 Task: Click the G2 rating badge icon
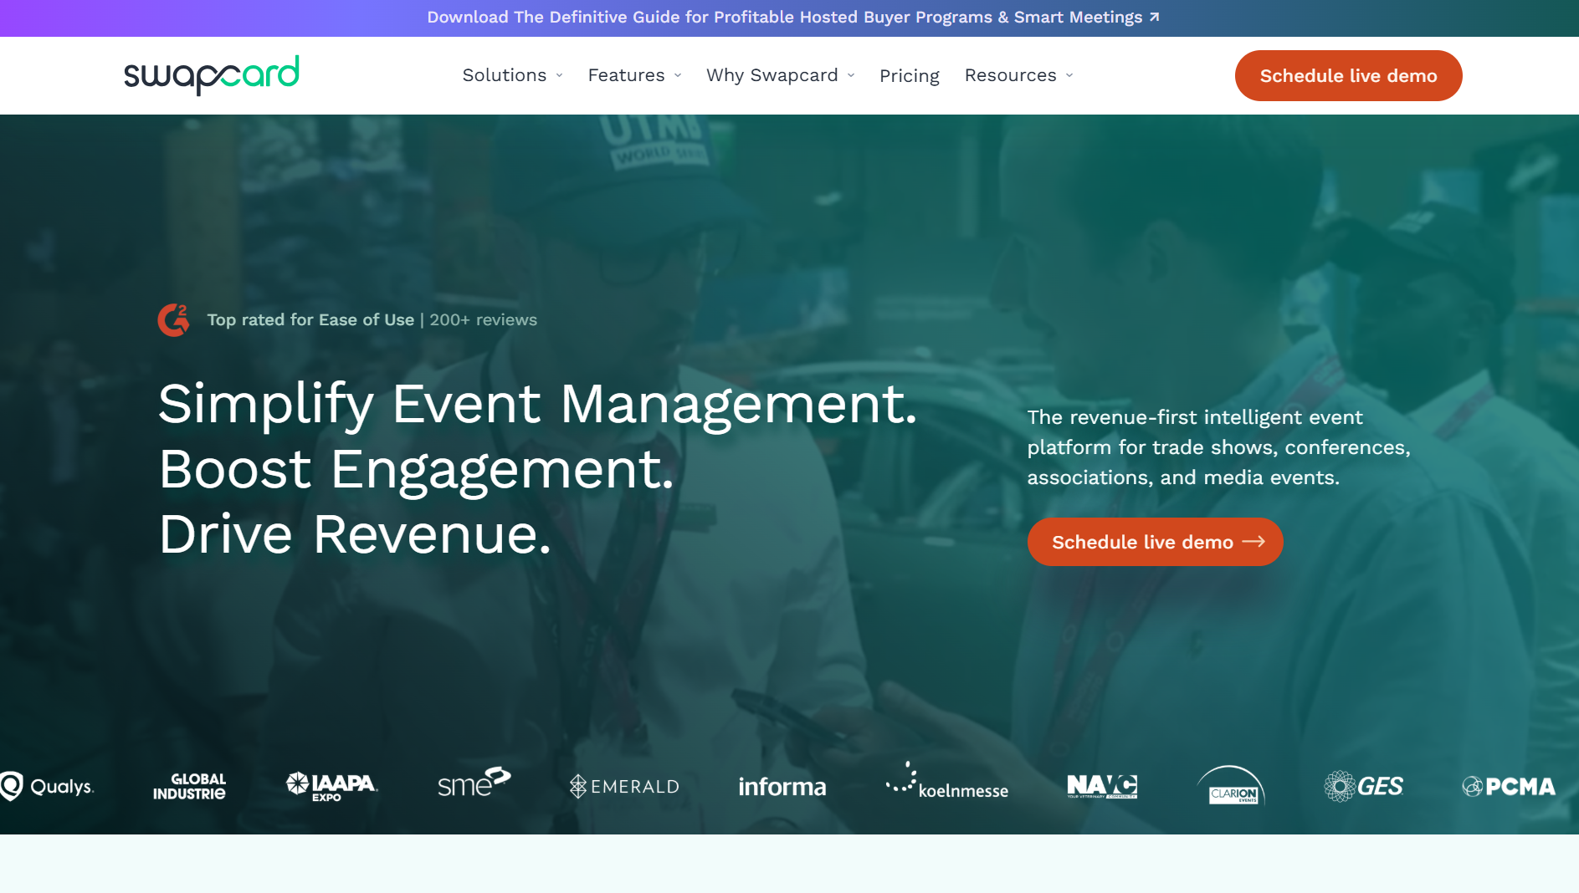coord(174,320)
